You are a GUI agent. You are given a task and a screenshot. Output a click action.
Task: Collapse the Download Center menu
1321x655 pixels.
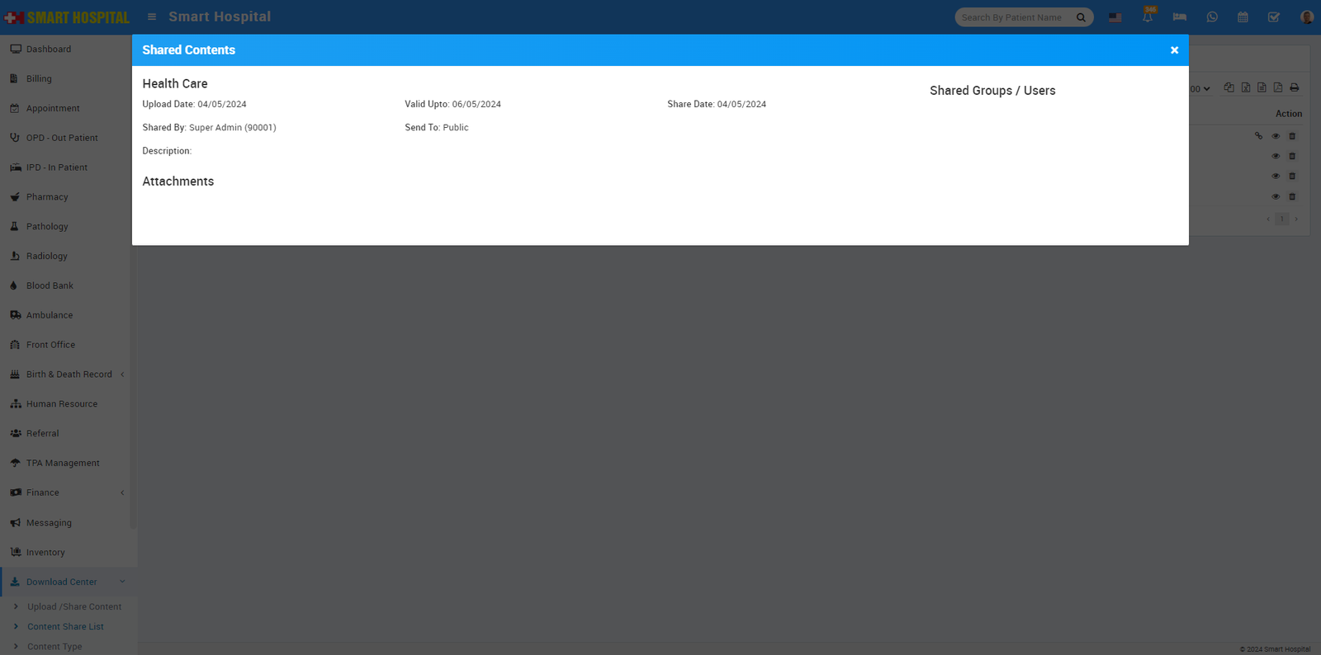click(x=122, y=582)
